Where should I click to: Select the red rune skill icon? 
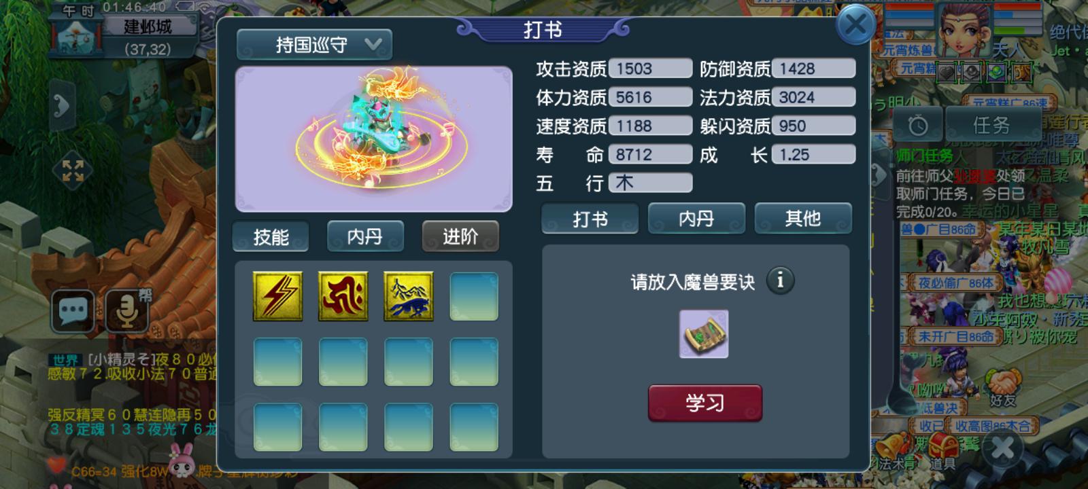click(343, 296)
